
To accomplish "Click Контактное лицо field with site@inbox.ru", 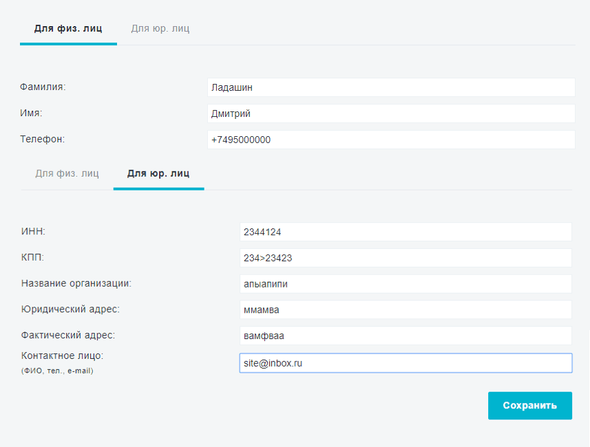I will (405, 363).
